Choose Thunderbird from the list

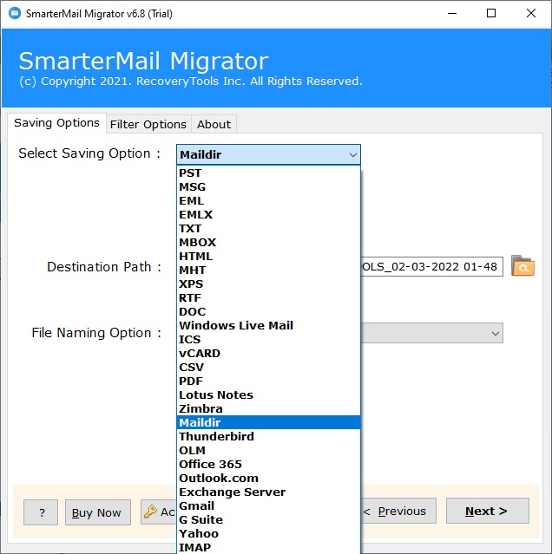click(x=268, y=436)
